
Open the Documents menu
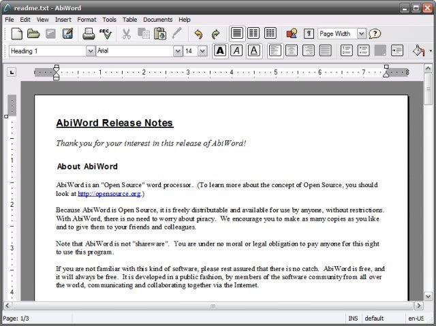(157, 20)
